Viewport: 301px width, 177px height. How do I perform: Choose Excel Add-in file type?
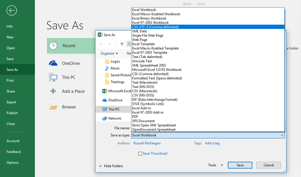click(208, 108)
